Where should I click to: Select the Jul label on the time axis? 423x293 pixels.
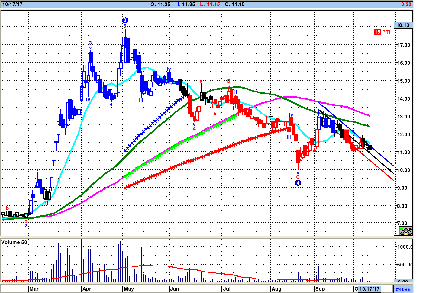point(227,289)
